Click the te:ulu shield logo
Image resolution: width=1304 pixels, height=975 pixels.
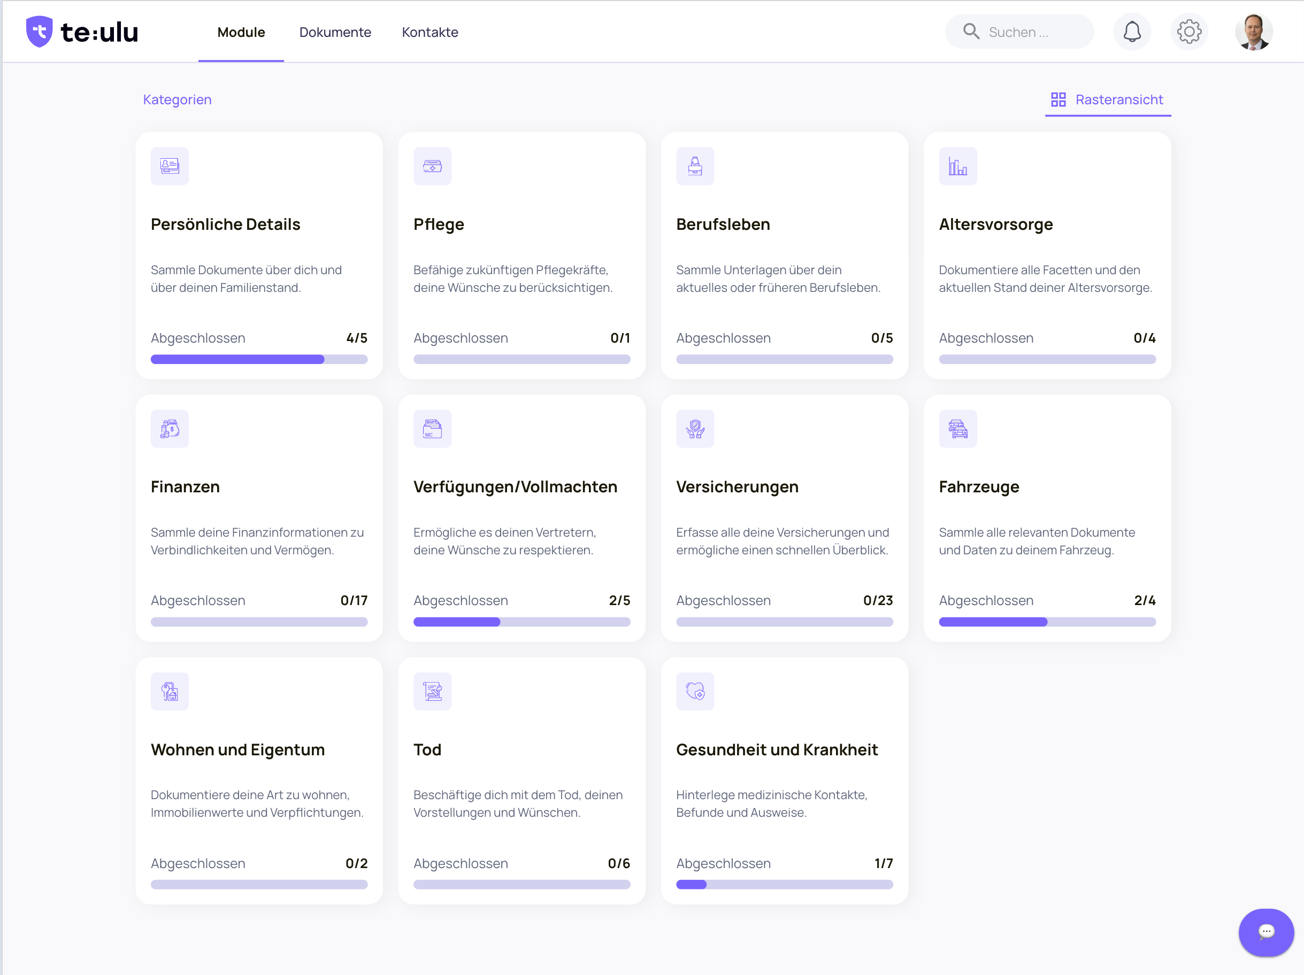40,32
